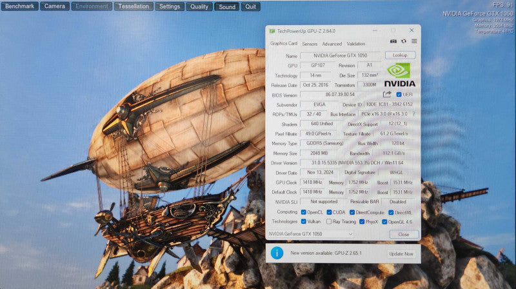The height and width of the screenshot is (289, 516).
Task: Switch to the Sensors tab
Action: pyautogui.click(x=310, y=44)
